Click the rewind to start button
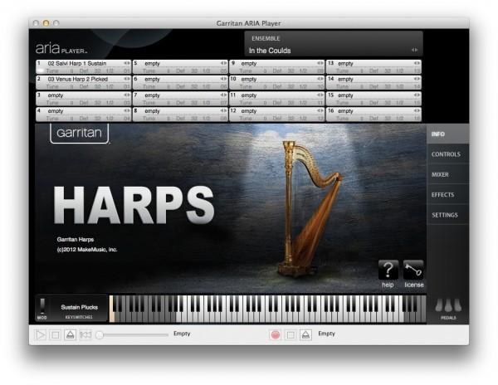Viewport: 498px width, 385px height. coord(85,334)
